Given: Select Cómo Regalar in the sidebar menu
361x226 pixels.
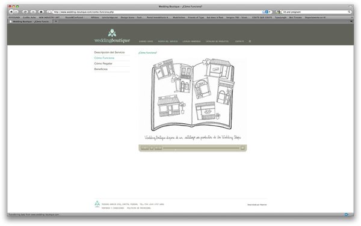Looking at the screenshot, I should click(103, 64).
